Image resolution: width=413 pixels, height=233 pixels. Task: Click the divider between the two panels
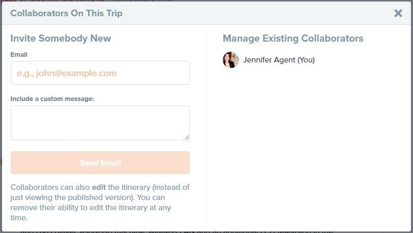pos(206,127)
